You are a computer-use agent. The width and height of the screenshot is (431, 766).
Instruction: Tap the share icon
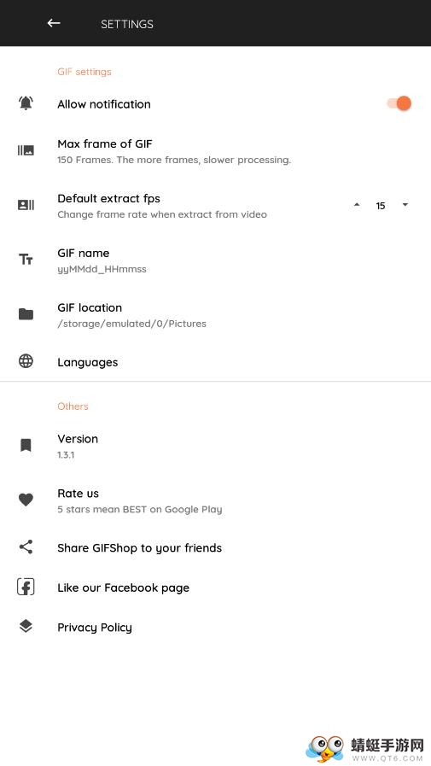pyautogui.click(x=26, y=547)
